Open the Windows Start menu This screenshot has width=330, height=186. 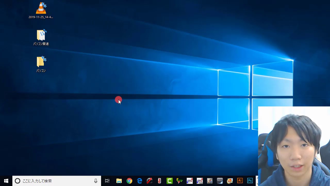click(6, 181)
